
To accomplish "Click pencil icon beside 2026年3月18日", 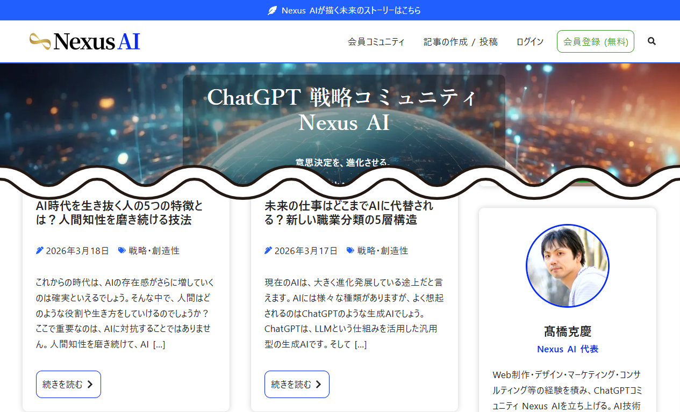I will click(40, 250).
